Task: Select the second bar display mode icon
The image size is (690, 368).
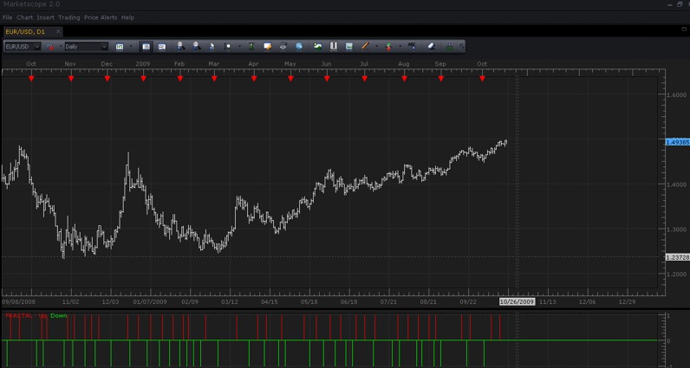Action: point(161,46)
